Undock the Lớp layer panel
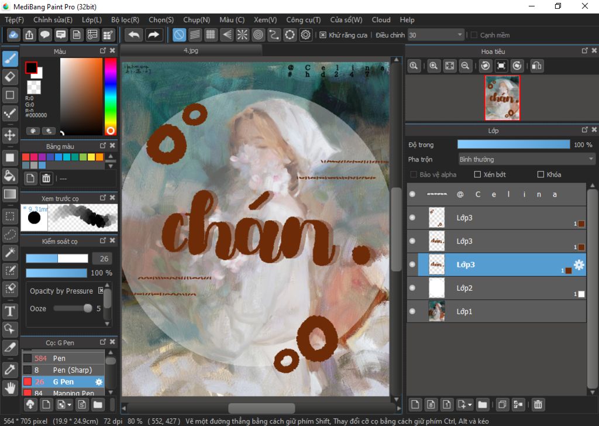This screenshot has height=426, width=599. 584,130
